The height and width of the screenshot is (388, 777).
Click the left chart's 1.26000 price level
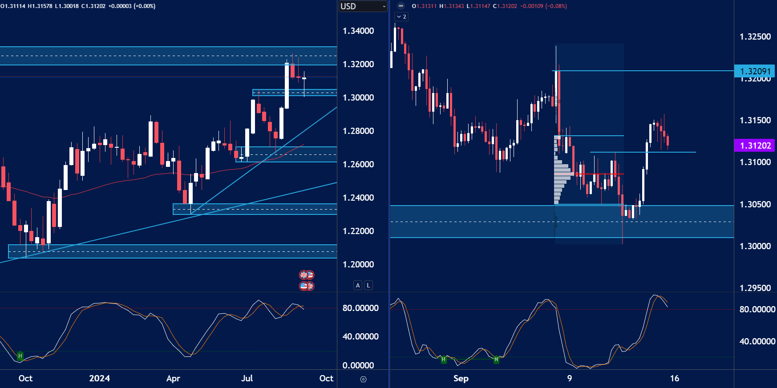(x=358, y=164)
